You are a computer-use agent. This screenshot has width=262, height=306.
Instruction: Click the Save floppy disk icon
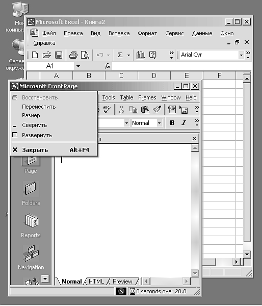59,55
